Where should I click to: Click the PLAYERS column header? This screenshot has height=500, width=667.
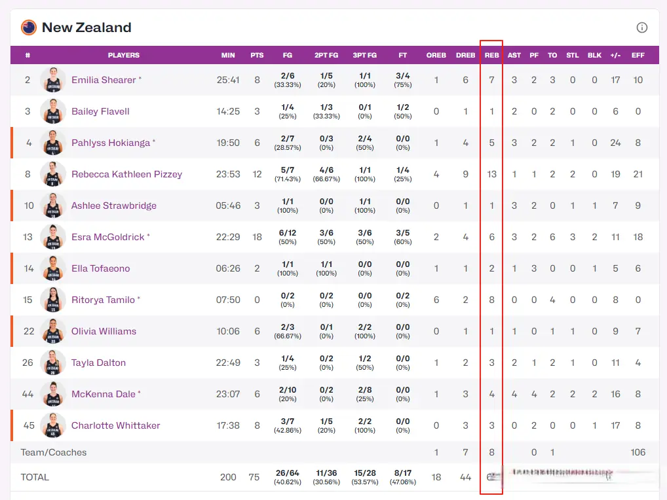click(x=123, y=55)
